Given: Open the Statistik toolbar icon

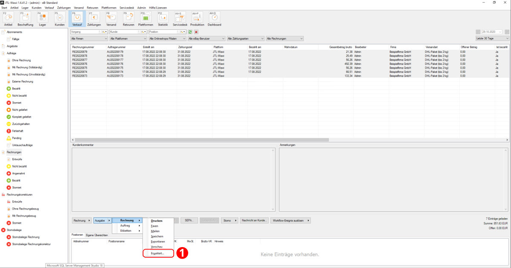Looking at the screenshot, I should 163,18.
